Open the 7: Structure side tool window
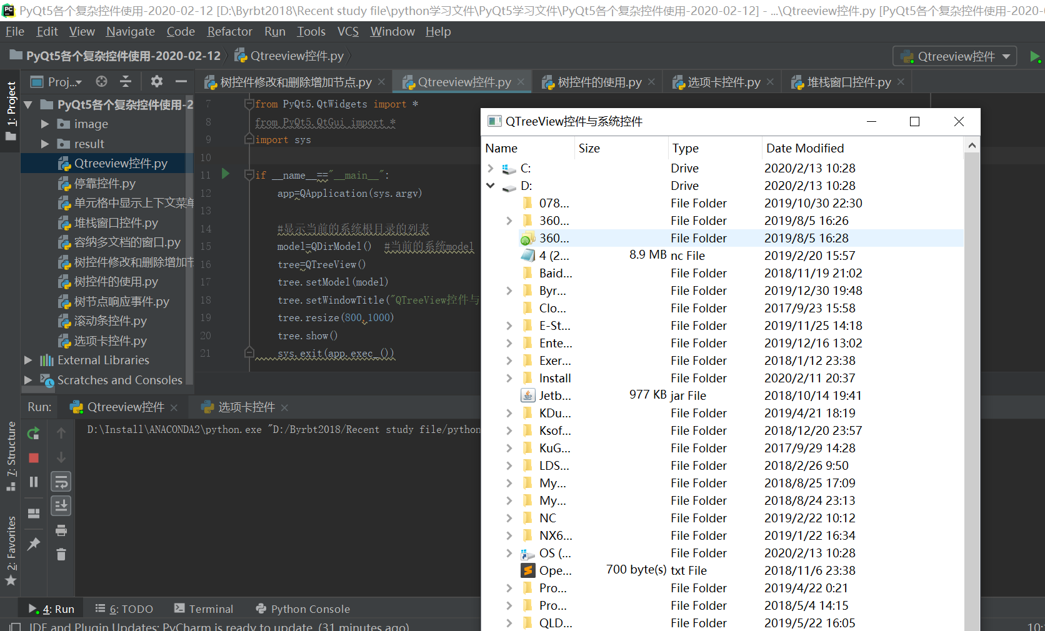The image size is (1045, 631). [11, 456]
